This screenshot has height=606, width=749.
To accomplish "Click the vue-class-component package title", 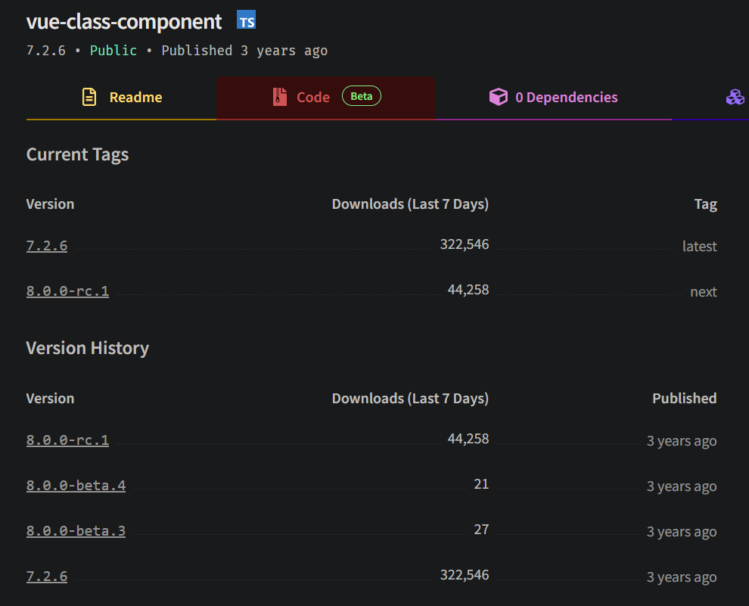I will (x=124, y=21).
